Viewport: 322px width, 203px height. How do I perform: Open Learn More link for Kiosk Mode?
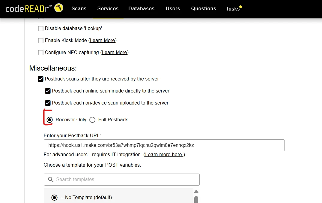pos(103,41)
